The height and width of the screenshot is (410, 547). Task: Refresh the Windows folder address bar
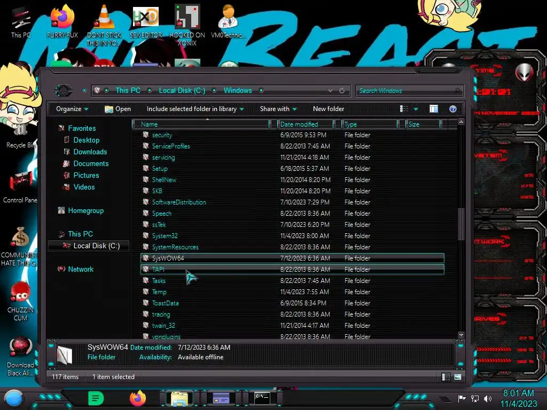[x=342, y=91]
